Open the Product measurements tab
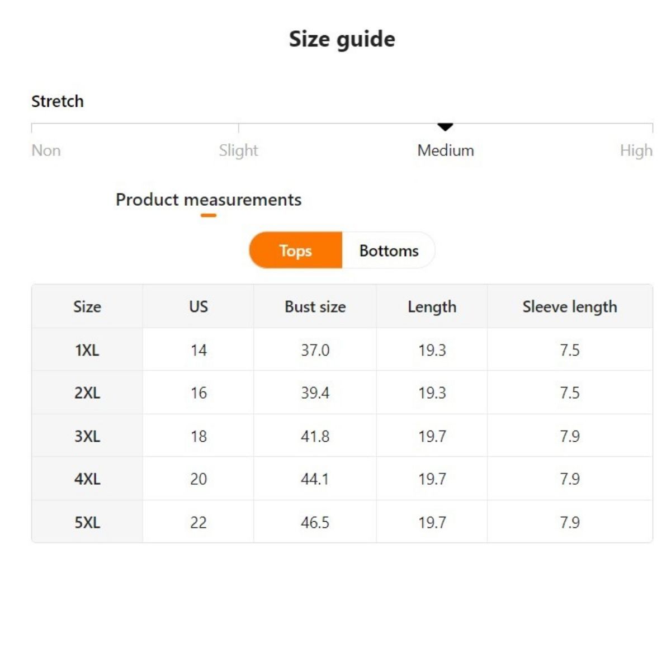This screenshot has height=671, width=671. point(208,200)
